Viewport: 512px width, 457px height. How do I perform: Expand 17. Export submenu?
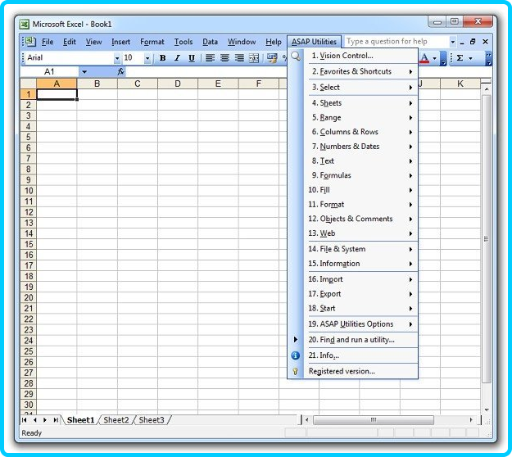point(360,294)
